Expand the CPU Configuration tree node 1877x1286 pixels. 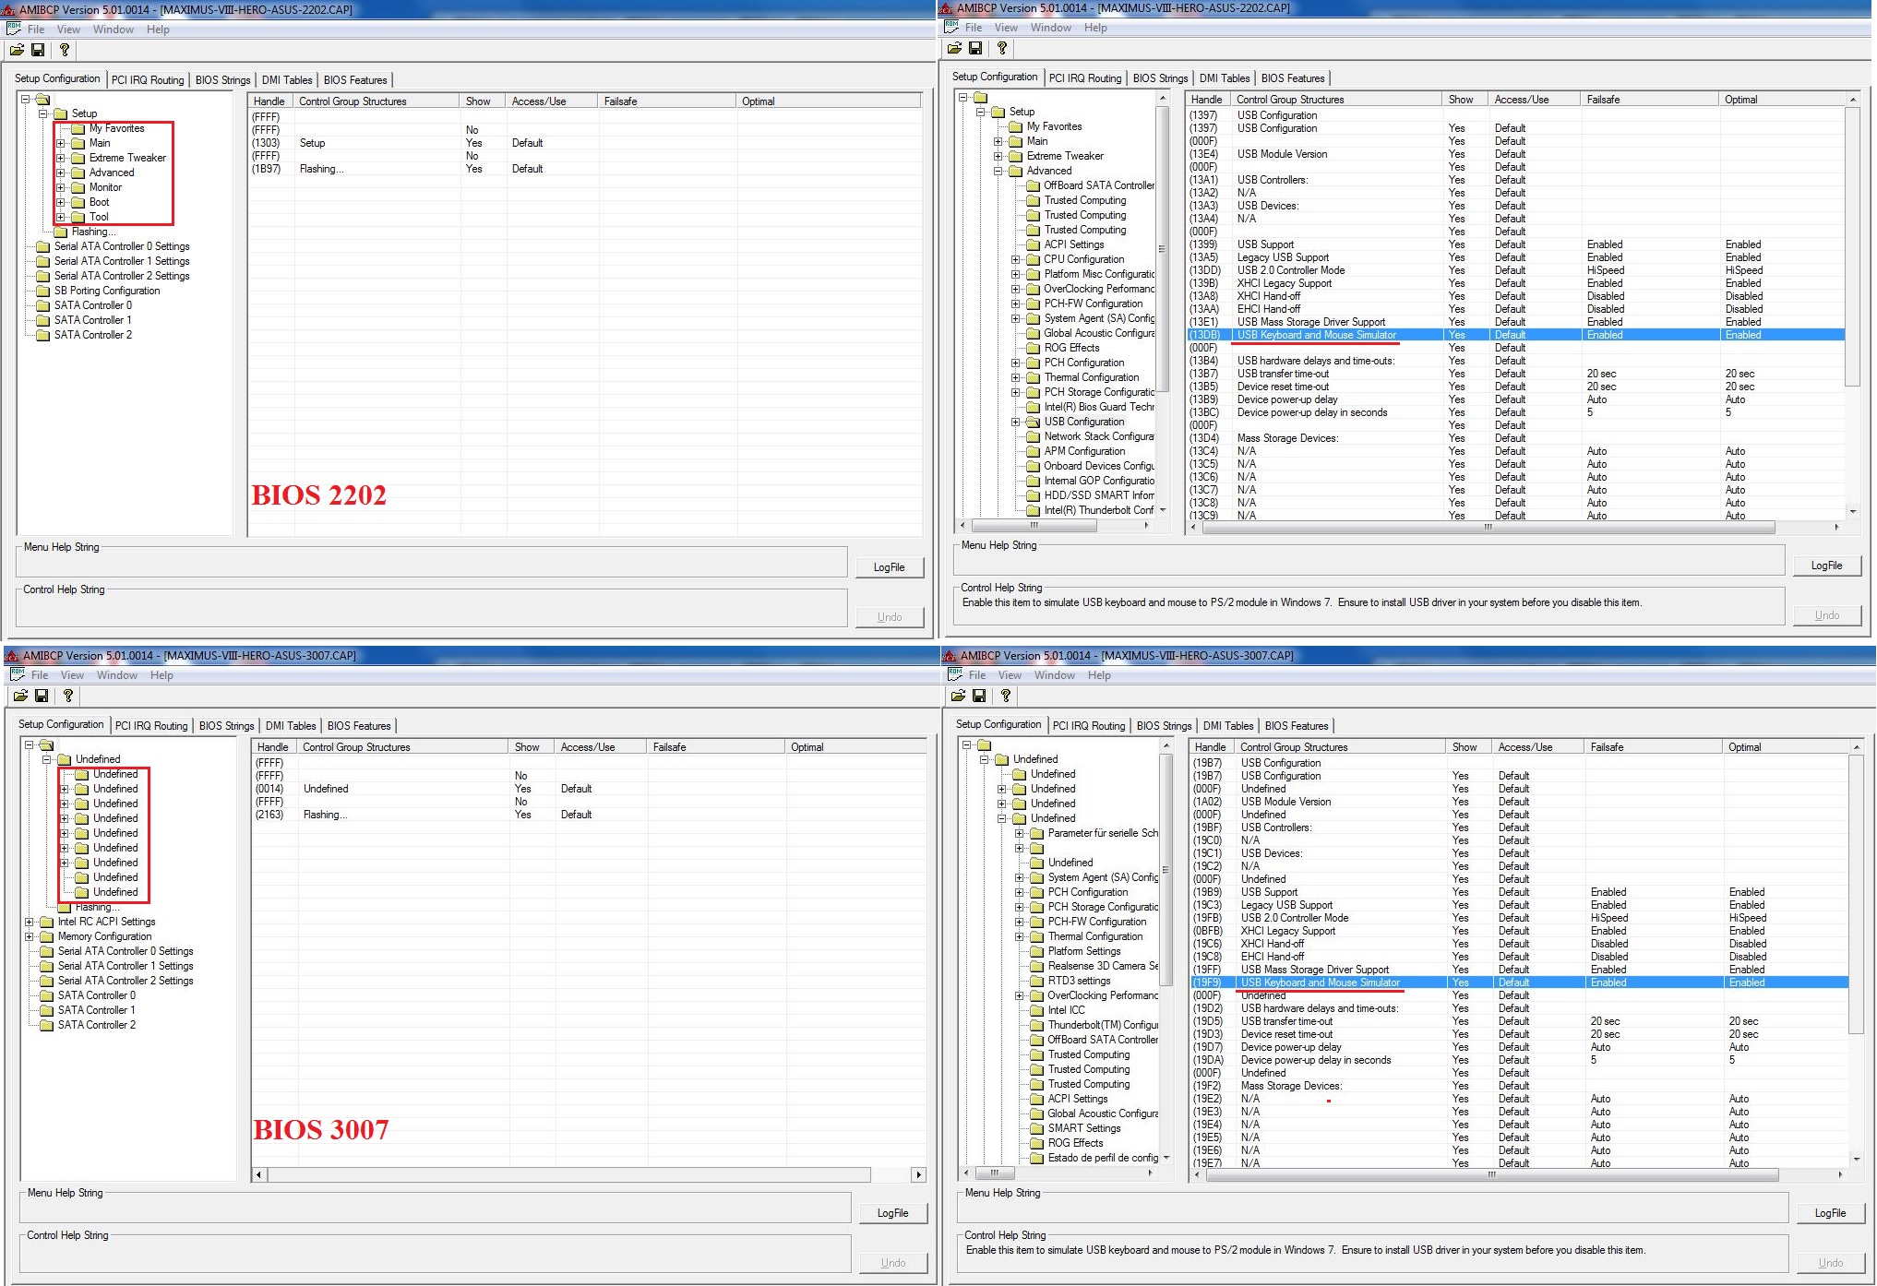pyautogui.click(x=1016, y=259)
